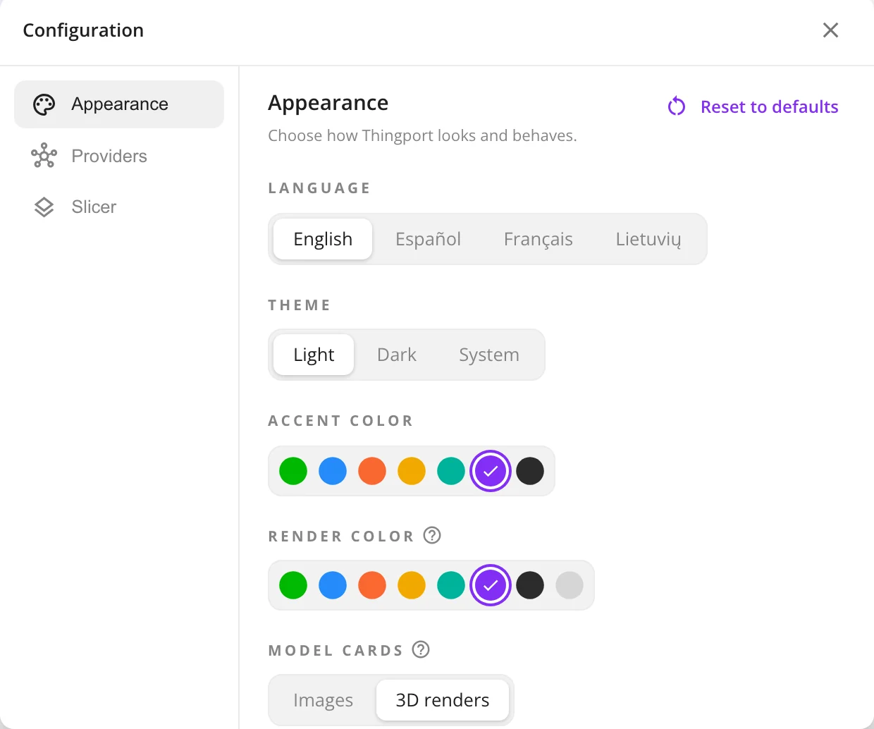Screen dimensions: 874x729
Task: Pick blue accent color
Action: coord(333,471)
